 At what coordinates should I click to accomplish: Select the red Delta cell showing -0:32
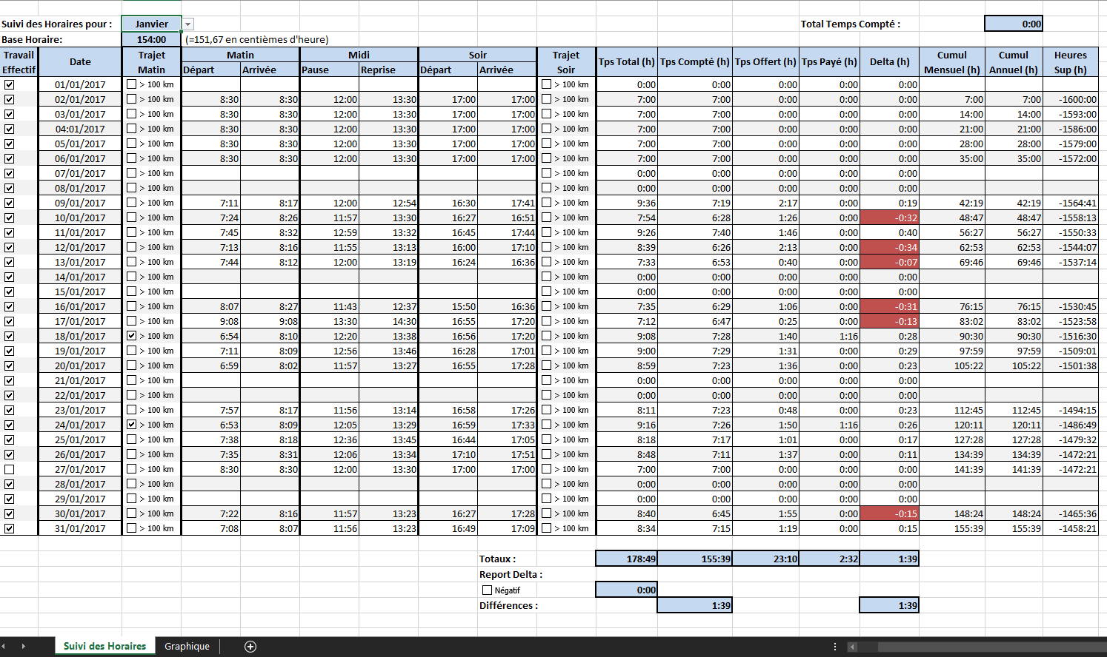pyautogui.click(x=889, y=218)
